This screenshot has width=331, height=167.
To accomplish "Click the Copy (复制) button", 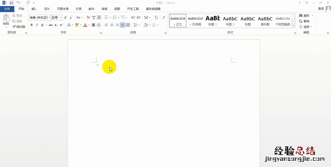I will point(17,21).
